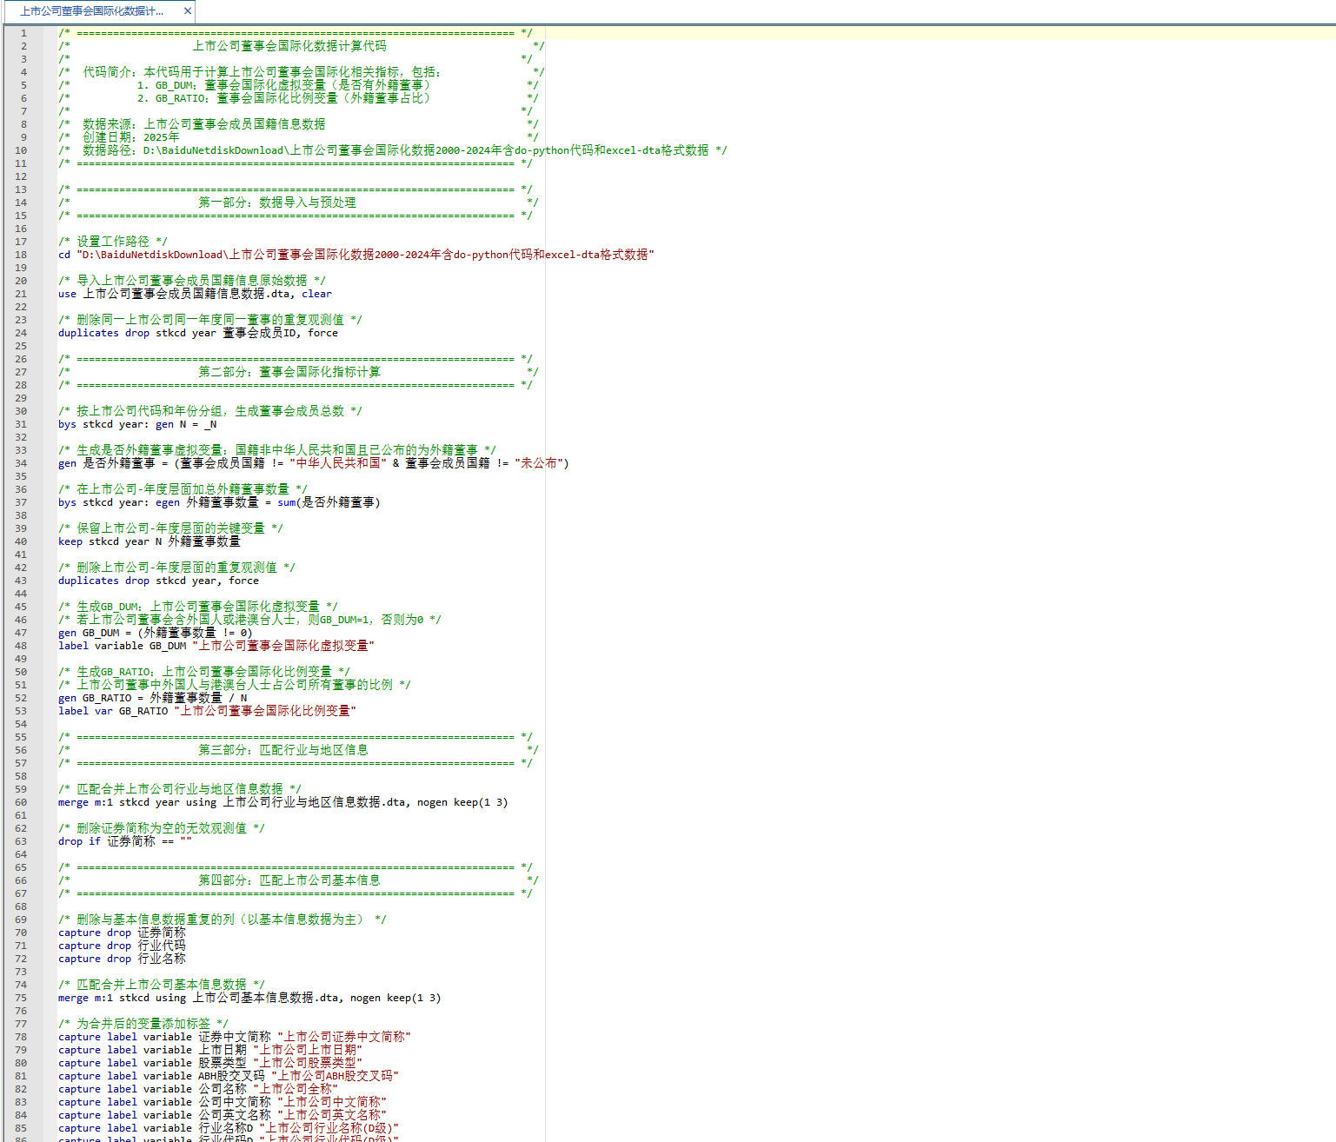The width and height of the screenshot is (1336, 1142).
Task: Click line number 34 in the gutter
Action: [22, 463]
